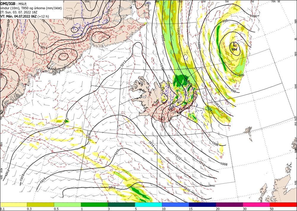Click the dark green 3–5 legend segment
The width and height of the screenshot is (297, 211).
coord(121,204)
